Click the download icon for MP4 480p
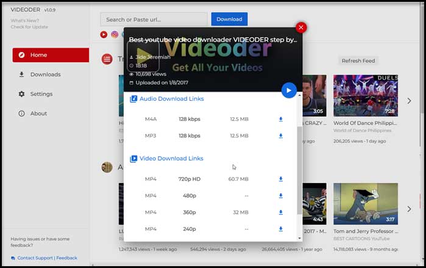Screen dimensions: 426x268 [281, 196]
